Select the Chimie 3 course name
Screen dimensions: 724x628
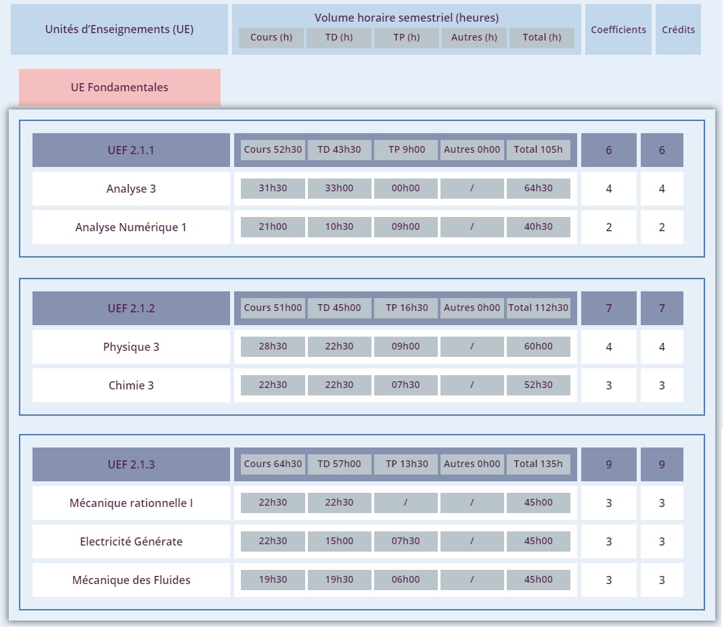point(131,385)
